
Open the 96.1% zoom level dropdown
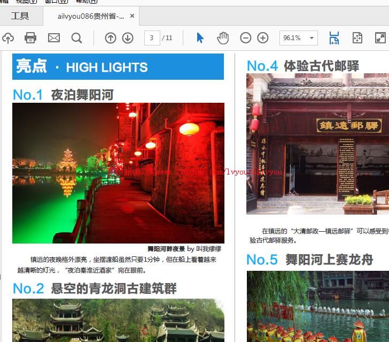312,38
